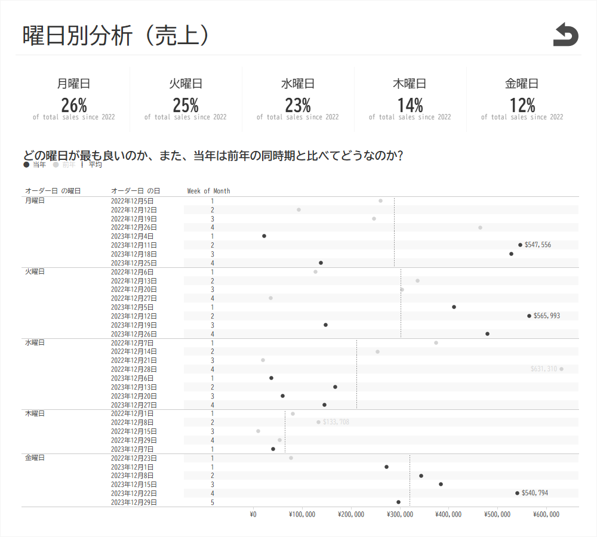Select the 2023年12月25日 row label
This screenshot has height=537, width=597.
[134, 263]
